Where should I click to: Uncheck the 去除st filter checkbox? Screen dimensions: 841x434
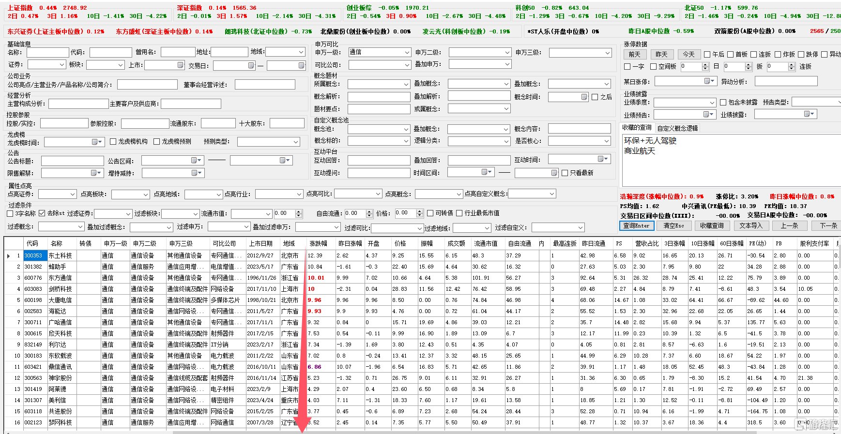(x=42, y=213)
